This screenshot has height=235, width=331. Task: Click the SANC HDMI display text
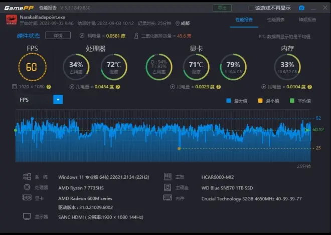tap(101, 217)
